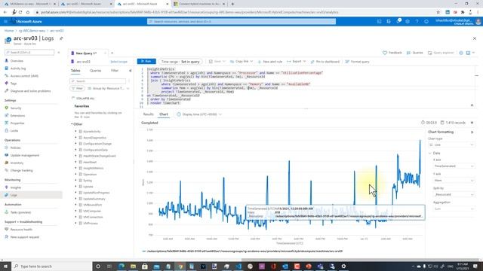
Task: Add a new query tab
Action: pos(112,53)
